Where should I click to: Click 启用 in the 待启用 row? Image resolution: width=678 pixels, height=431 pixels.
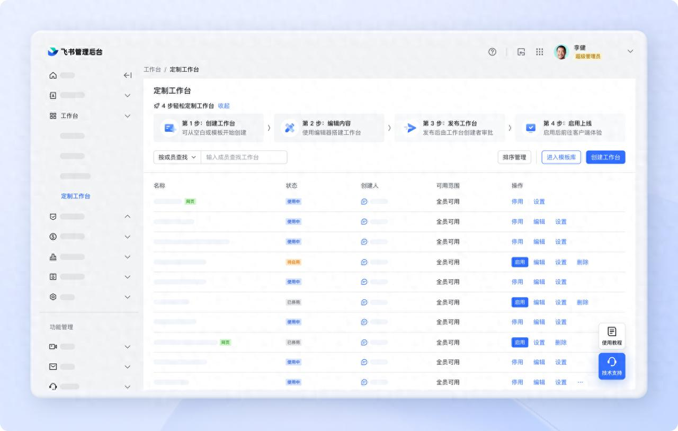pyautogui.click(x=520, y=262)
